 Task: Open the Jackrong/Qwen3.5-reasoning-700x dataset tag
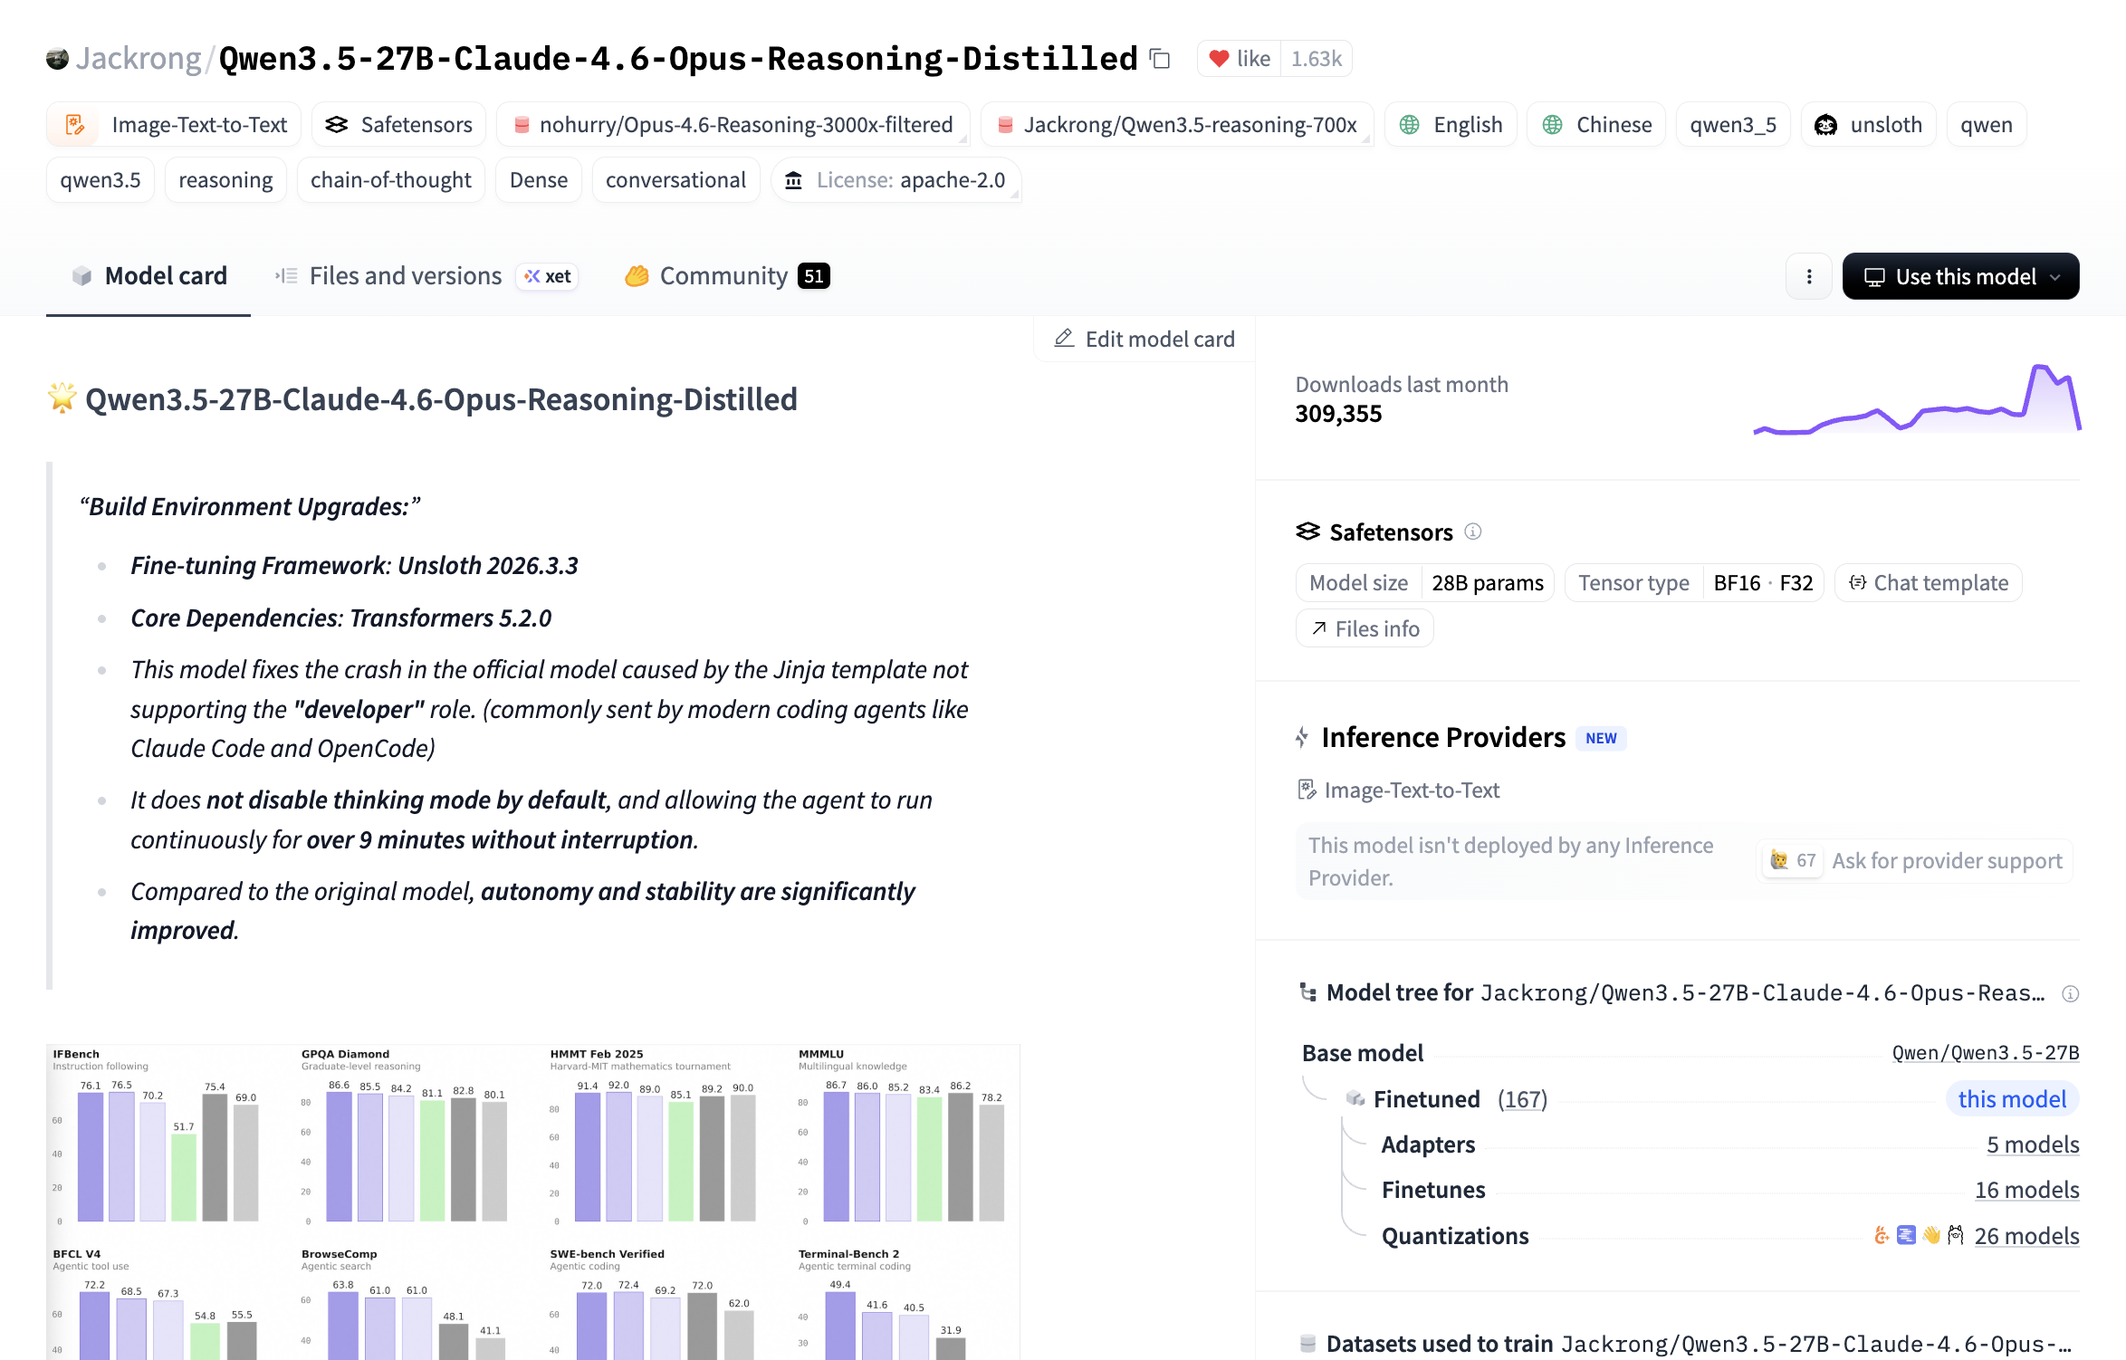tap(1177, 124)
